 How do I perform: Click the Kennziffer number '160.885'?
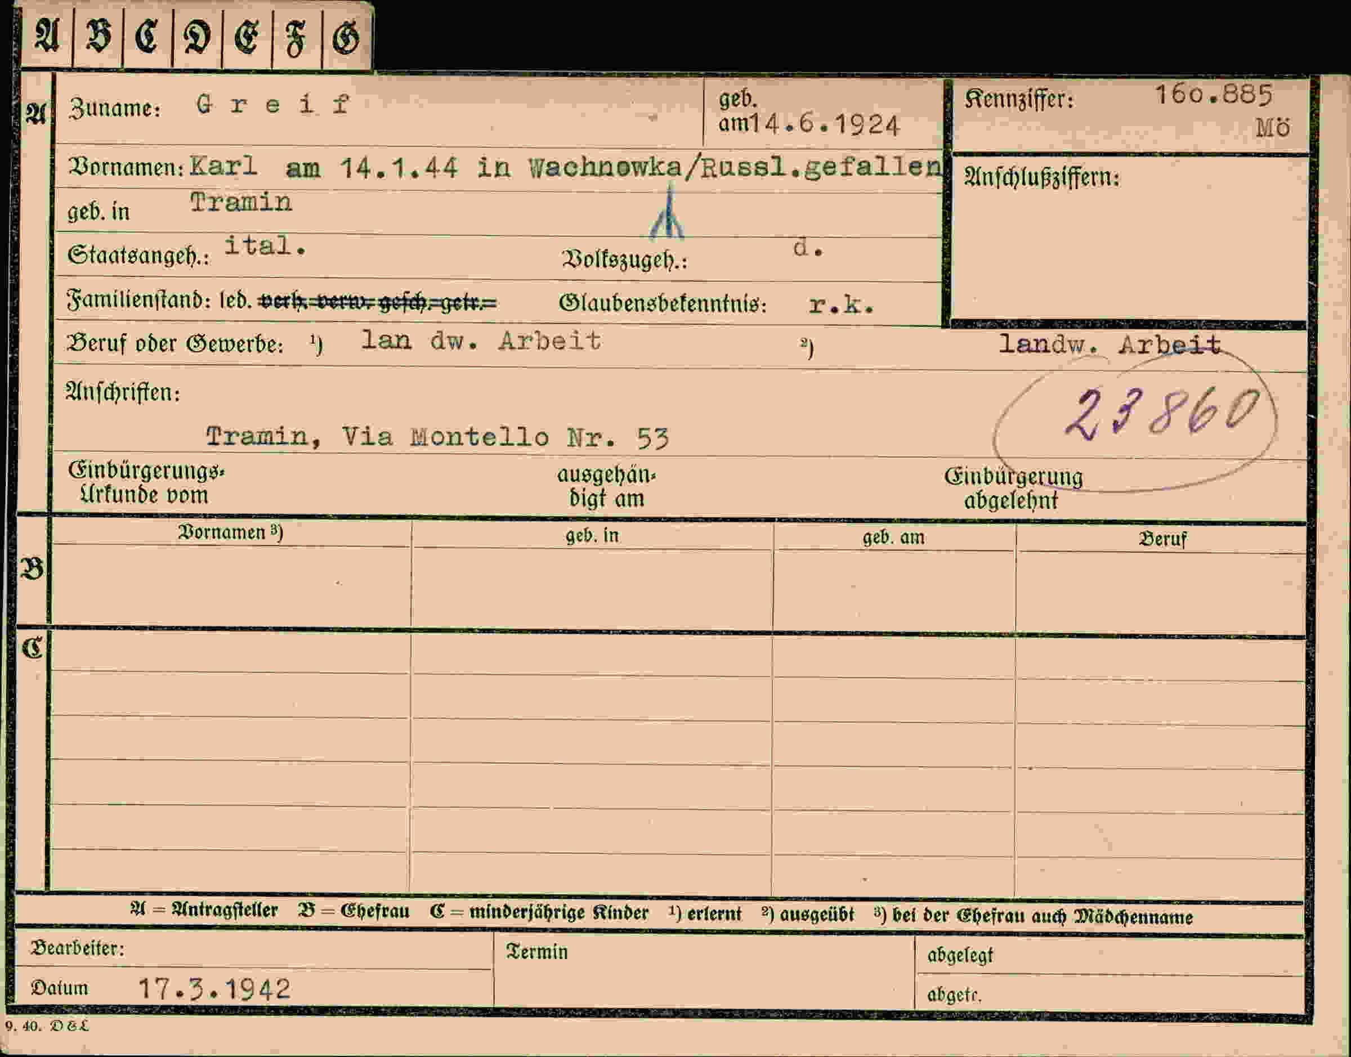[x=1214, y=95]
